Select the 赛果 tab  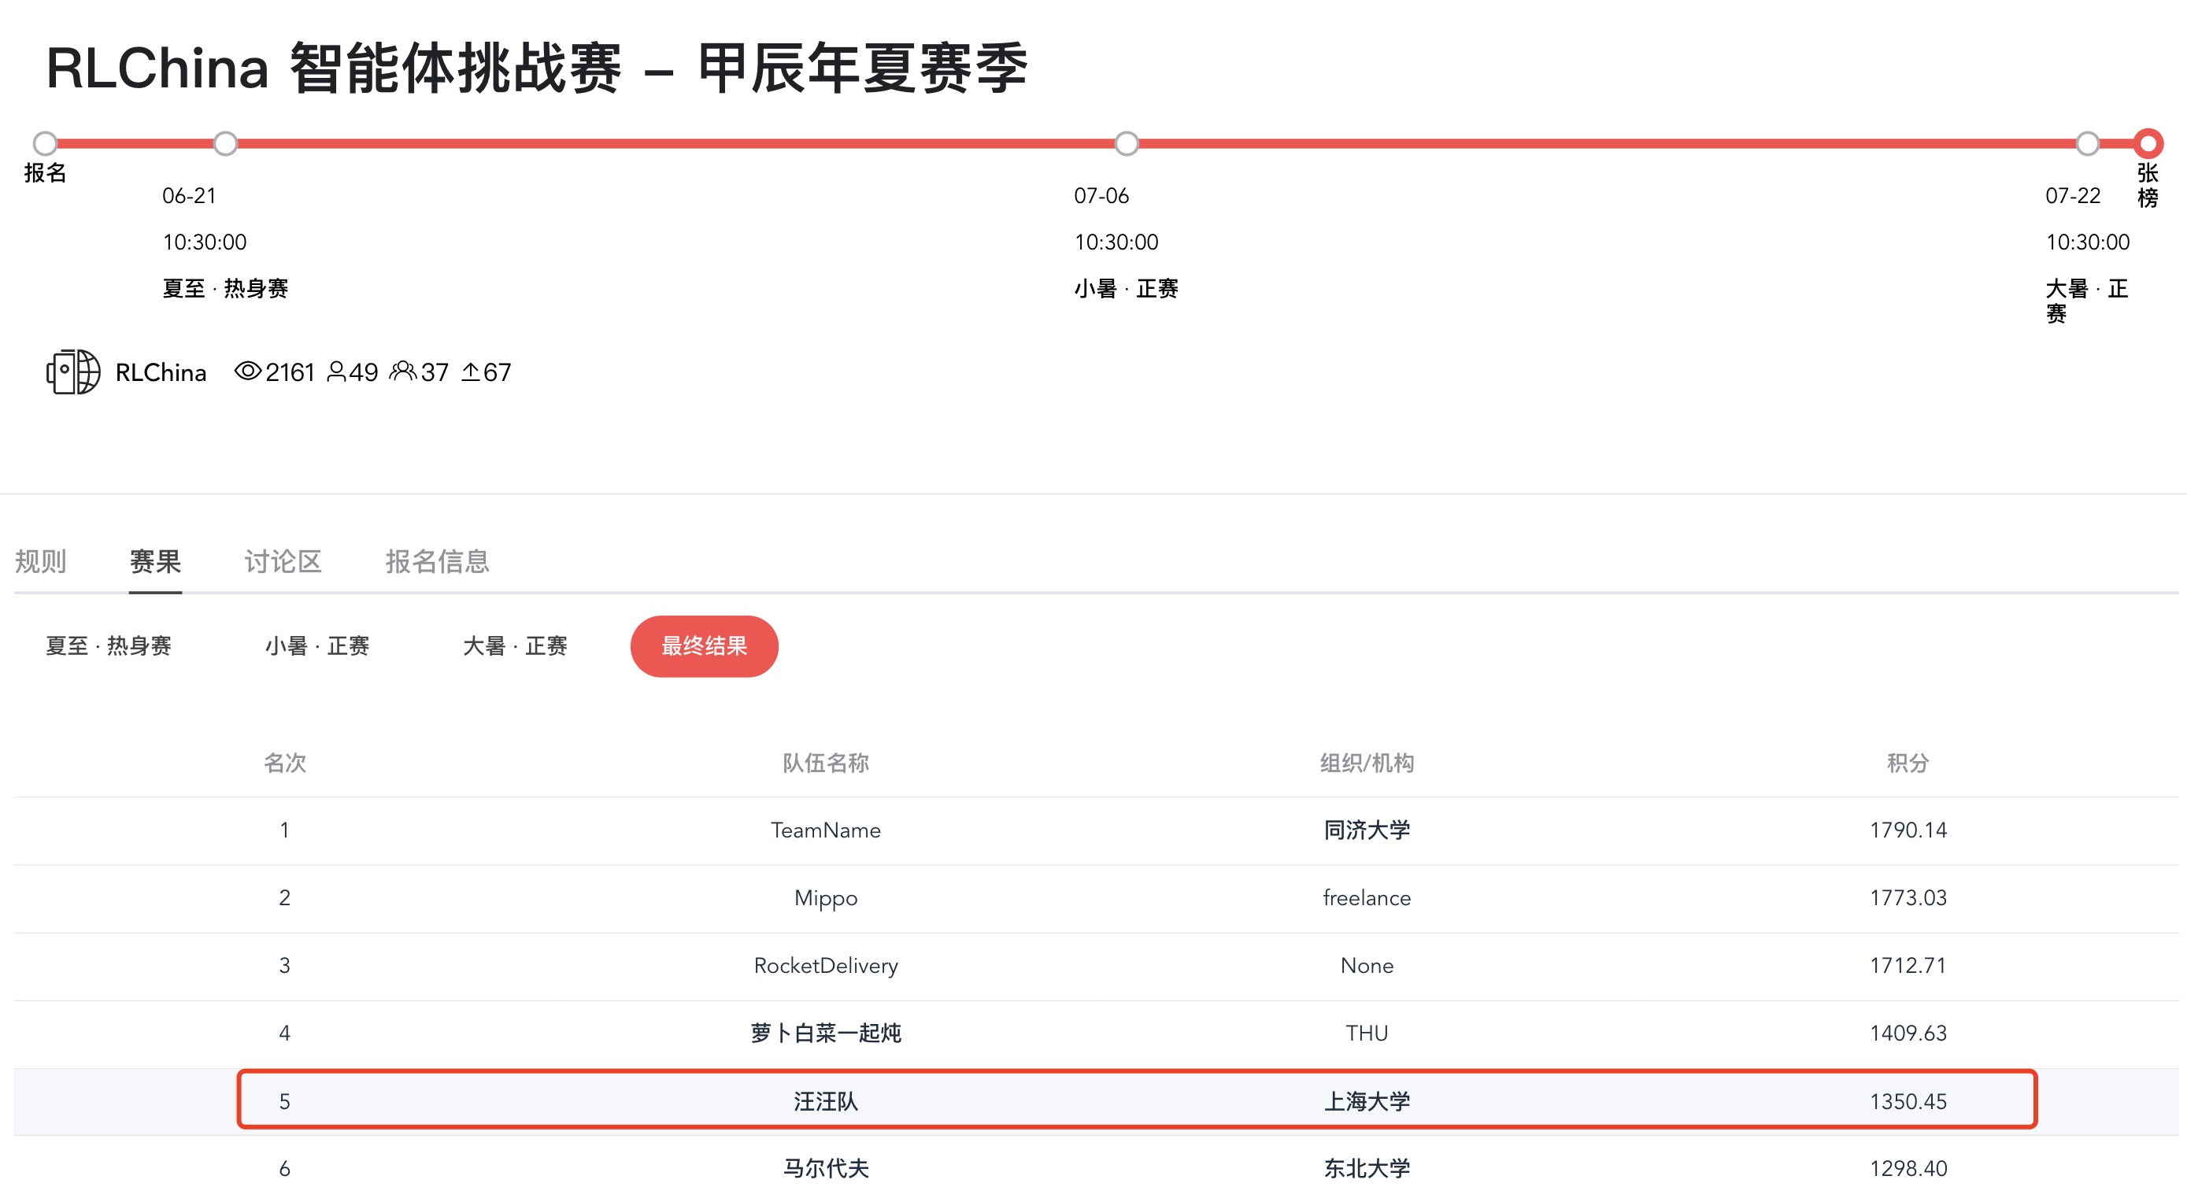coord(155,561)
